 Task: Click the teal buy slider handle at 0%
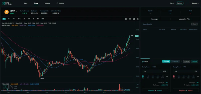tap(143, 76)
